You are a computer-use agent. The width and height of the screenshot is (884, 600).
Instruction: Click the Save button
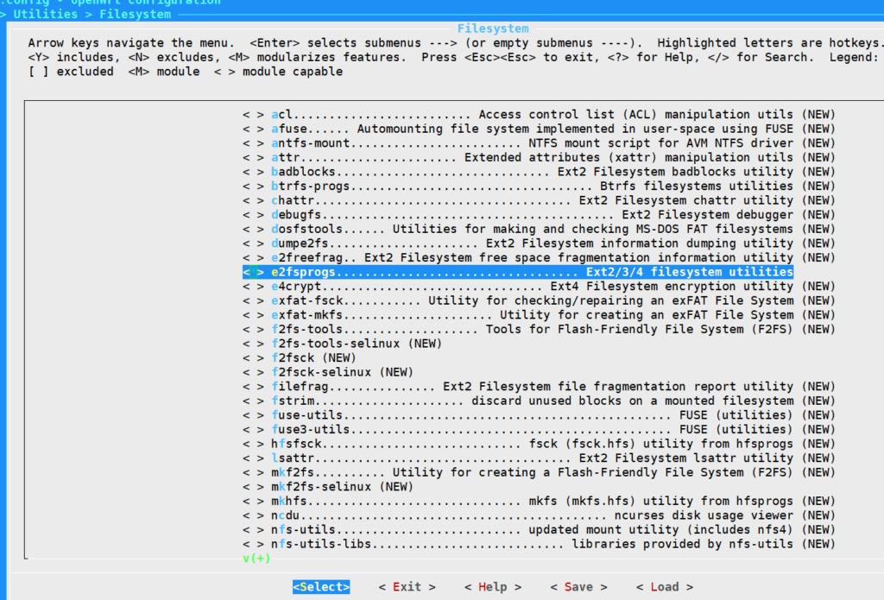click(578, 587)
